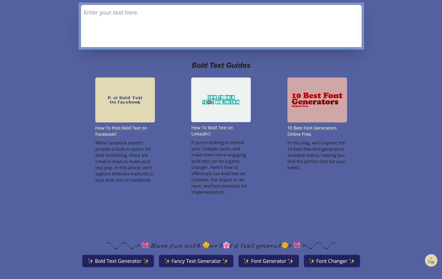
Task: Jump back up with the Top button
Action: [431, 260]
